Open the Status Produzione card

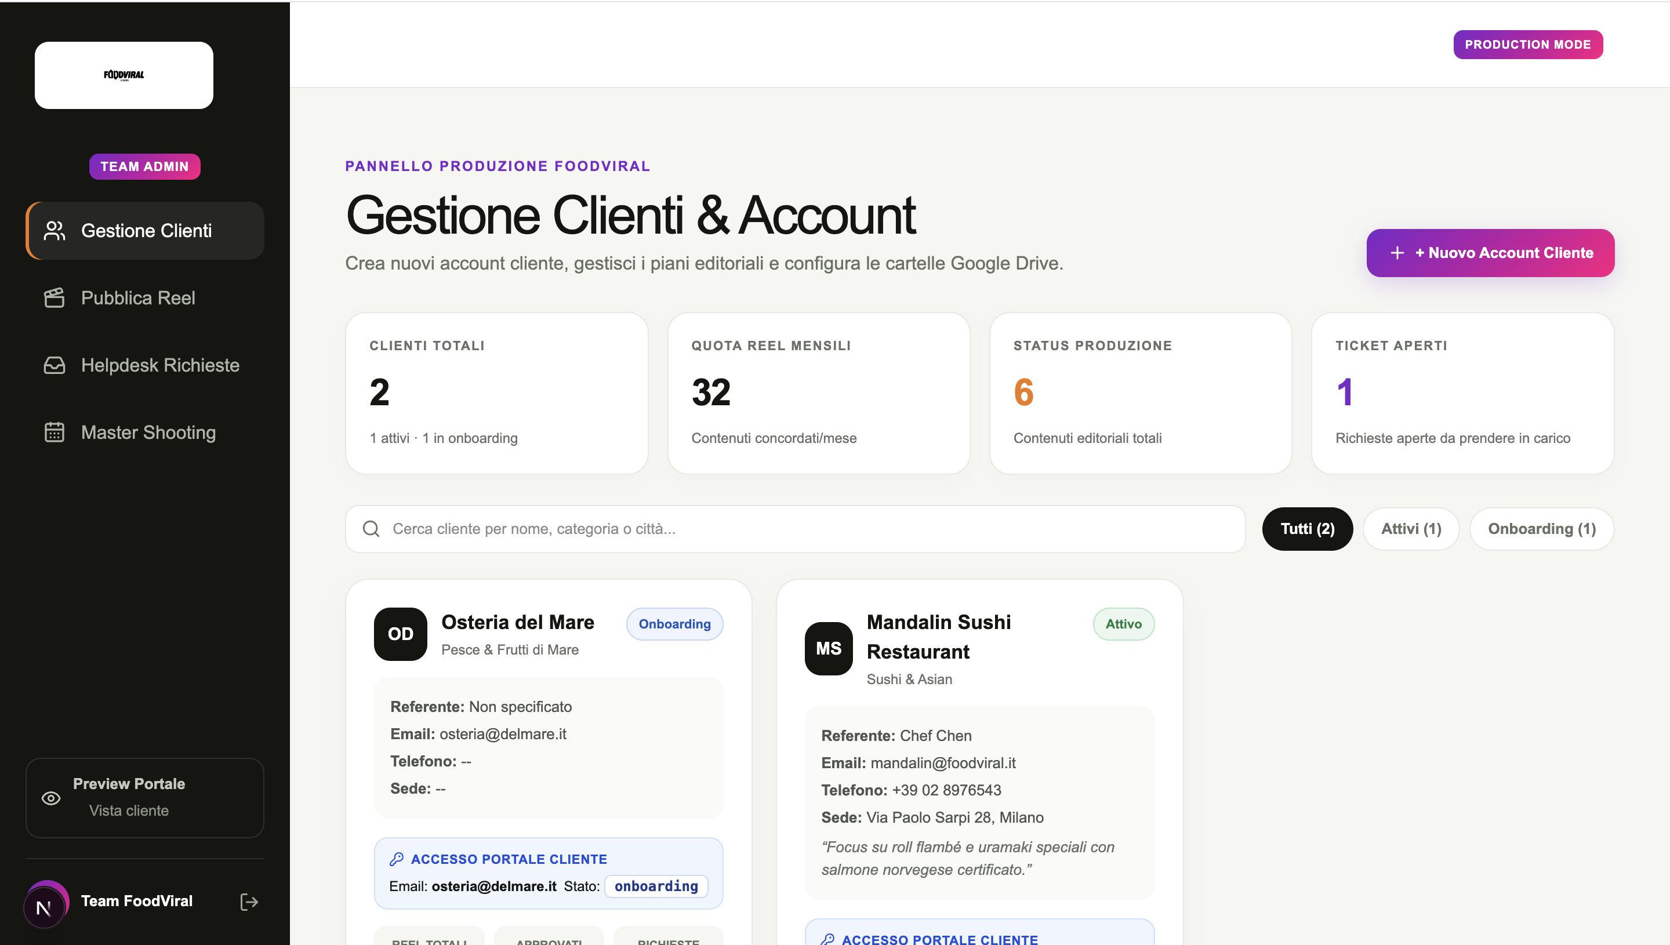pos(1141,393)
